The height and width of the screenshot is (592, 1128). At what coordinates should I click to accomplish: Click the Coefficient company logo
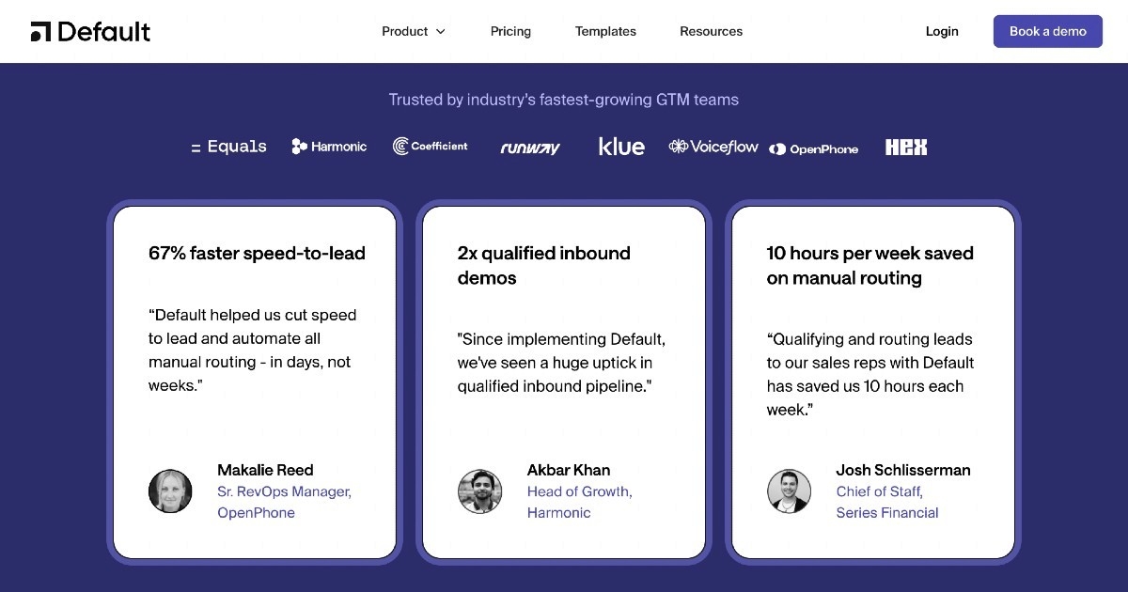coord(430,147)
